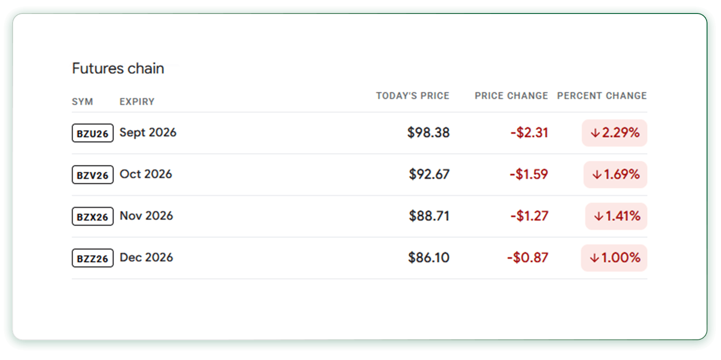
Task: Click the BZU26 symbol badge
Action: [92, 133]
